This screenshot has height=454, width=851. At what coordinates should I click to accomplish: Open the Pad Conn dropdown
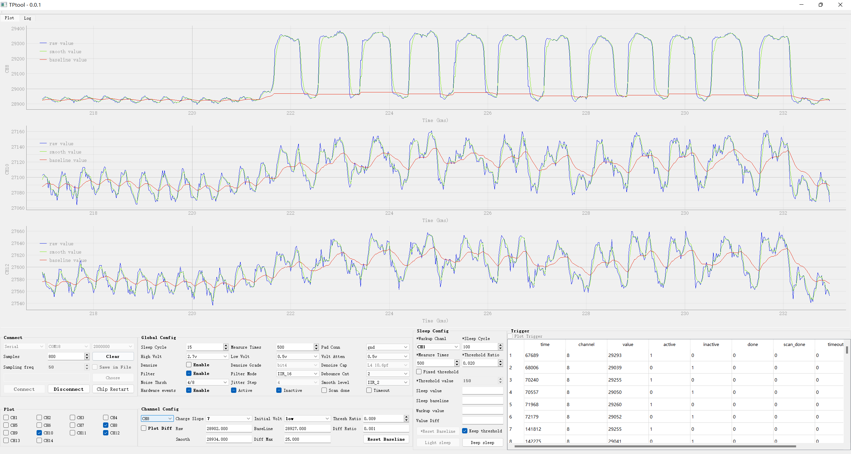click(x=387, y=347)
